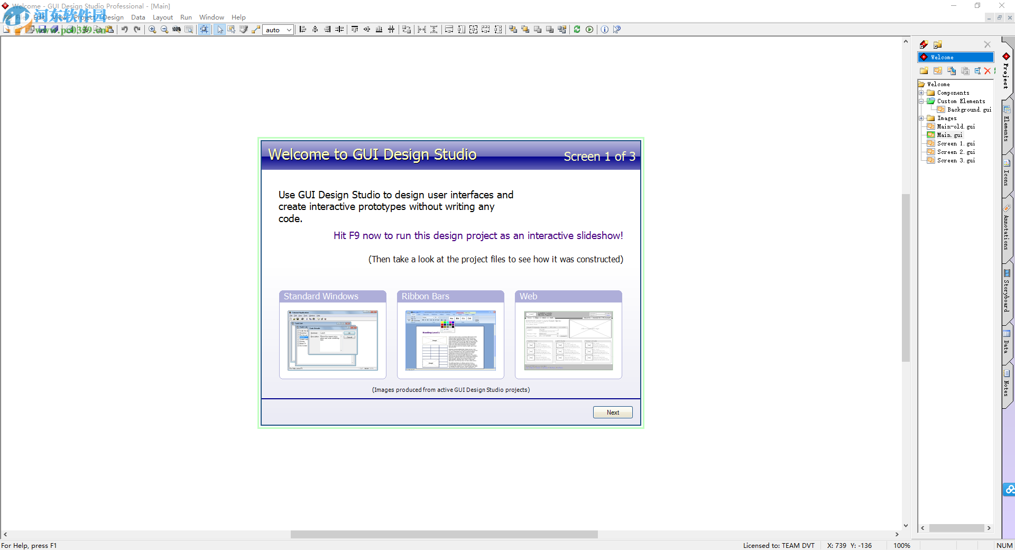The height and width of the screenshot is (550, 1015).
Task: Click the red delete X icon in Project panel
Action: click(x=988, y=71)
